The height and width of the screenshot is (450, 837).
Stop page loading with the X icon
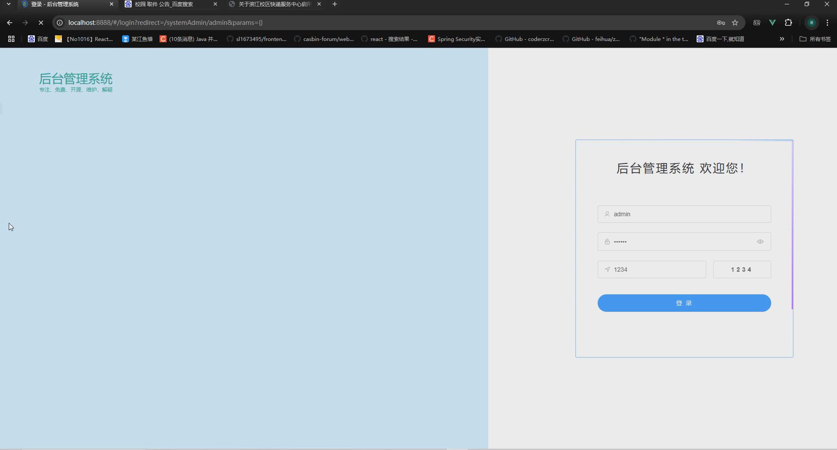(x=41, y=22)
